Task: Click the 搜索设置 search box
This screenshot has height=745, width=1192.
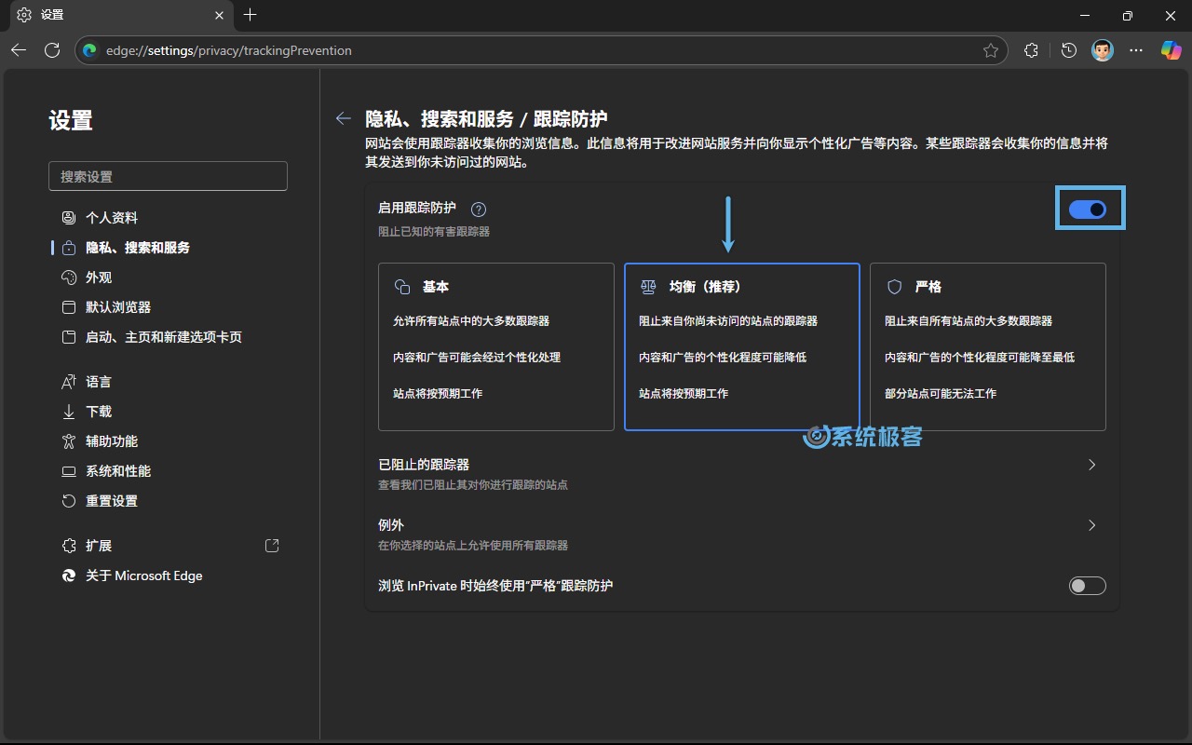Action: pos(168,176)
